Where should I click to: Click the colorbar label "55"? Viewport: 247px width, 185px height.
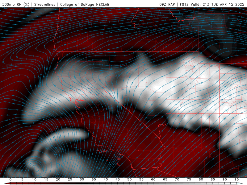(141, 179)
